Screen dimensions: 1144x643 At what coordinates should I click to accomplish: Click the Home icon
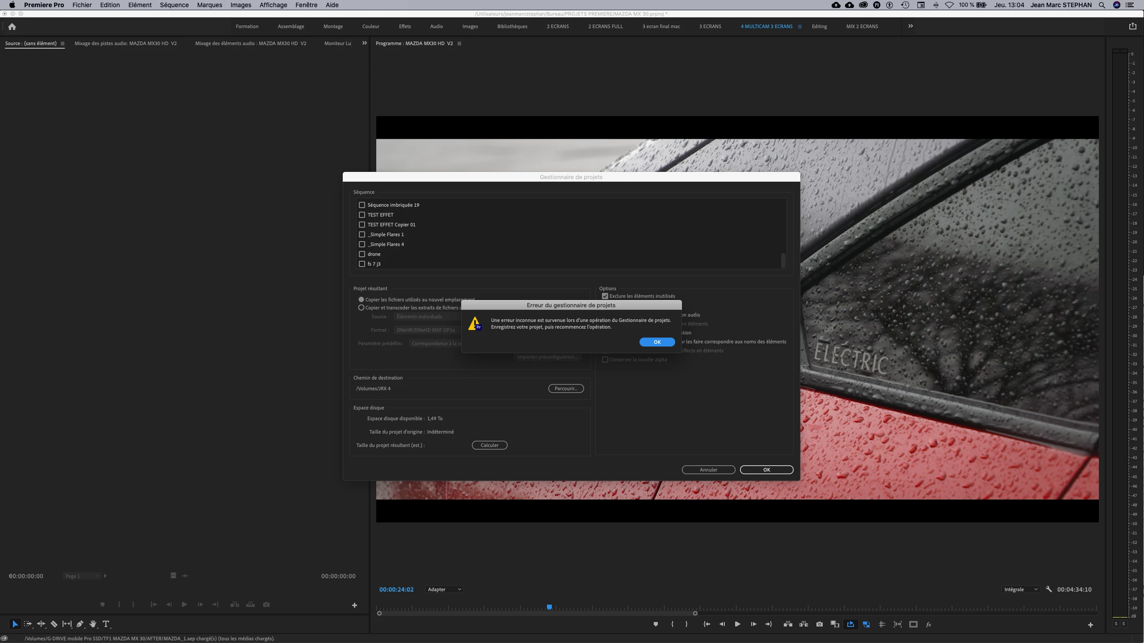tap(12, 26)
